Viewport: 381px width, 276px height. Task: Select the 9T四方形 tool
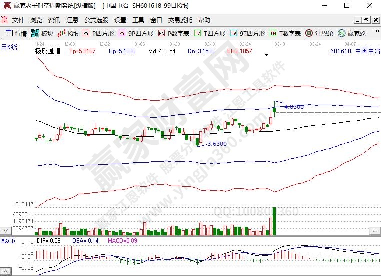247,34
